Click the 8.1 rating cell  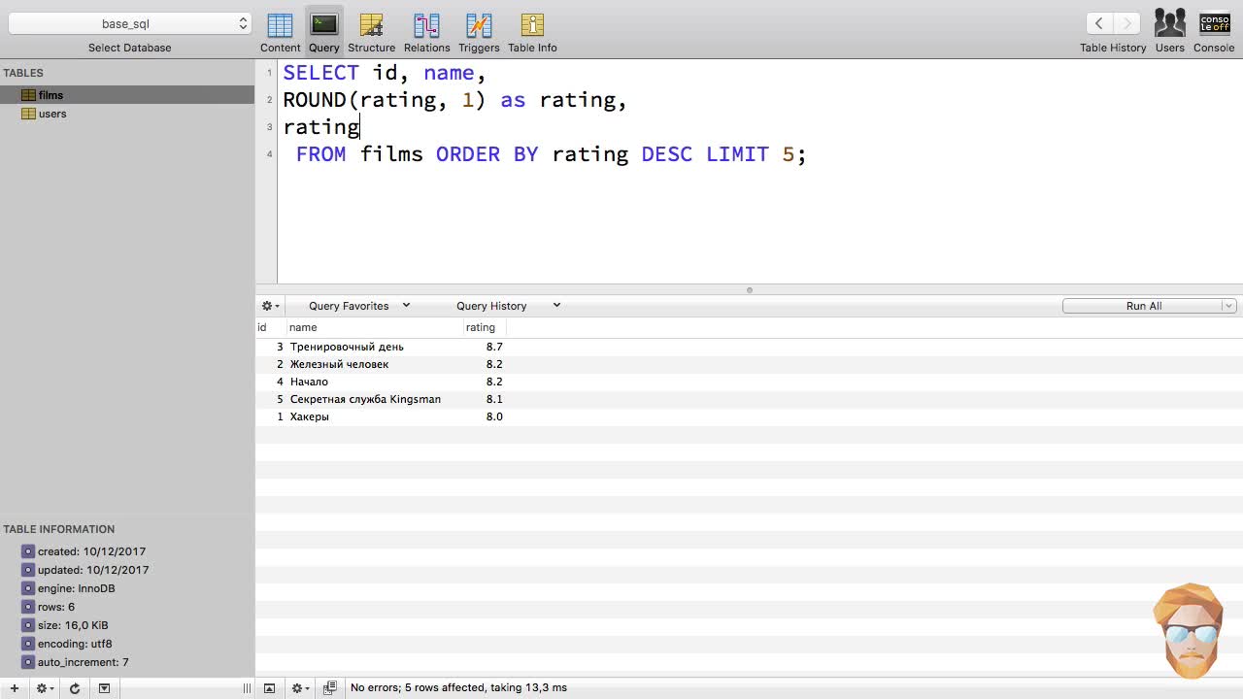[494, 399]
